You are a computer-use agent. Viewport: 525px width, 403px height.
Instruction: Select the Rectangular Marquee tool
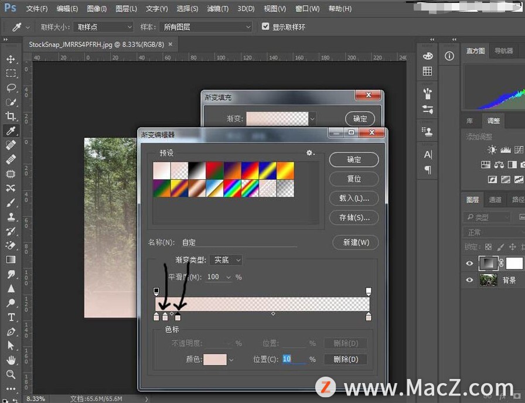(11, 73)
